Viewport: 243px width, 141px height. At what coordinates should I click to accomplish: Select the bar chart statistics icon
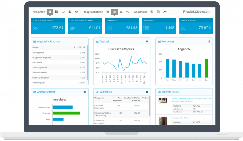click(x=121, y=12)
